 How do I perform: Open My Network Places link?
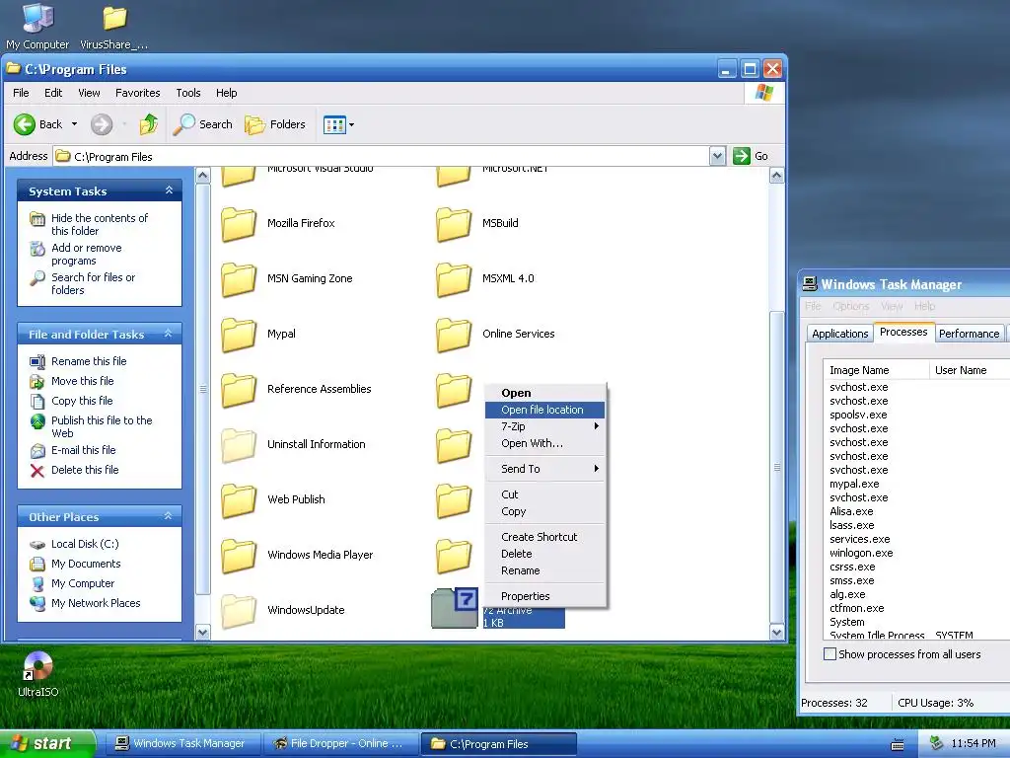click(96, 603)
